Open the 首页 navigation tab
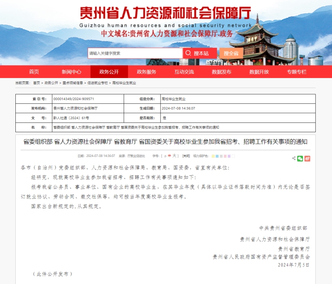The height and width of the screenshot is (284, 332). [x=34, y=71]
